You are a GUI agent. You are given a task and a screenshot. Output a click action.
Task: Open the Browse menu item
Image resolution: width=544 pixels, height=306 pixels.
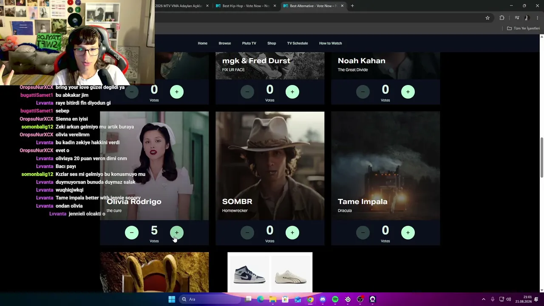tap(225, 43)
